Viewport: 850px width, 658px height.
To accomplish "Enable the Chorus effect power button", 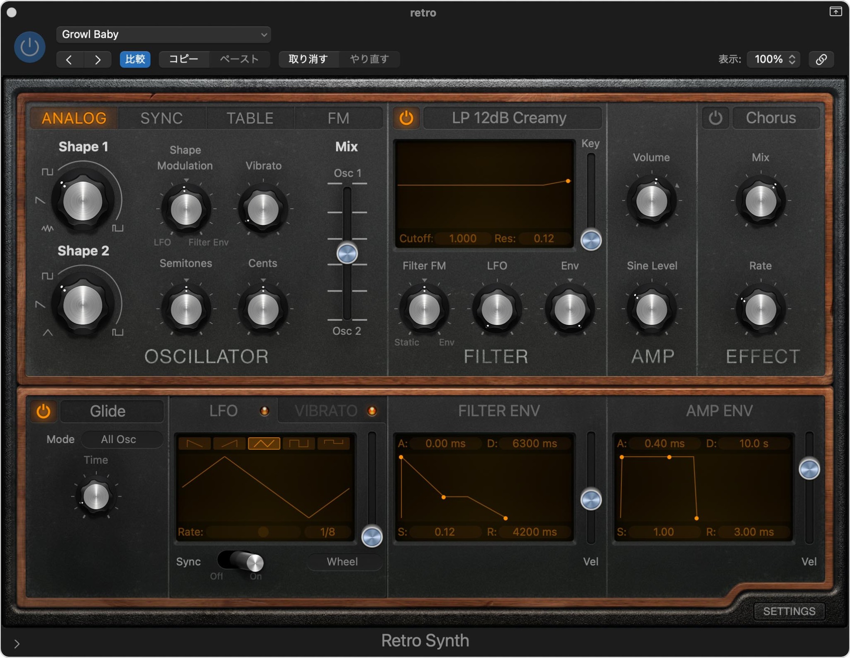I will click(x=715, y=118).
